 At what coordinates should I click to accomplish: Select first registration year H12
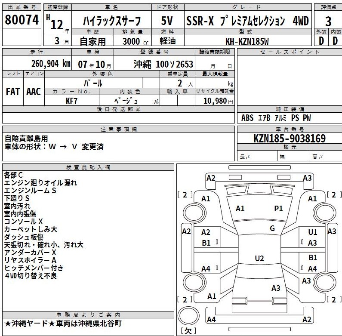tap(55, 22)
